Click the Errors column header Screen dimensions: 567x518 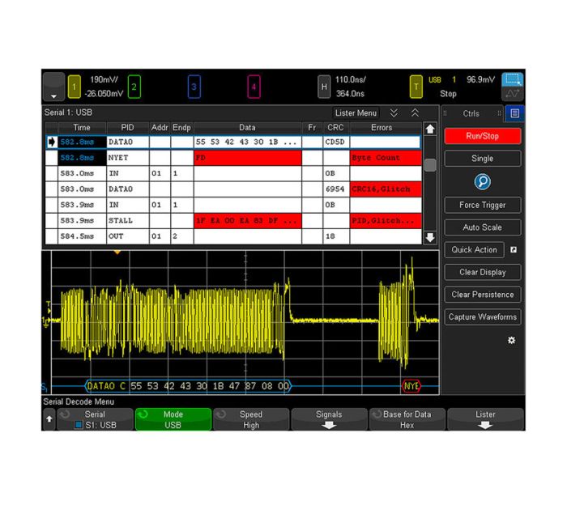tap(382, 128)
